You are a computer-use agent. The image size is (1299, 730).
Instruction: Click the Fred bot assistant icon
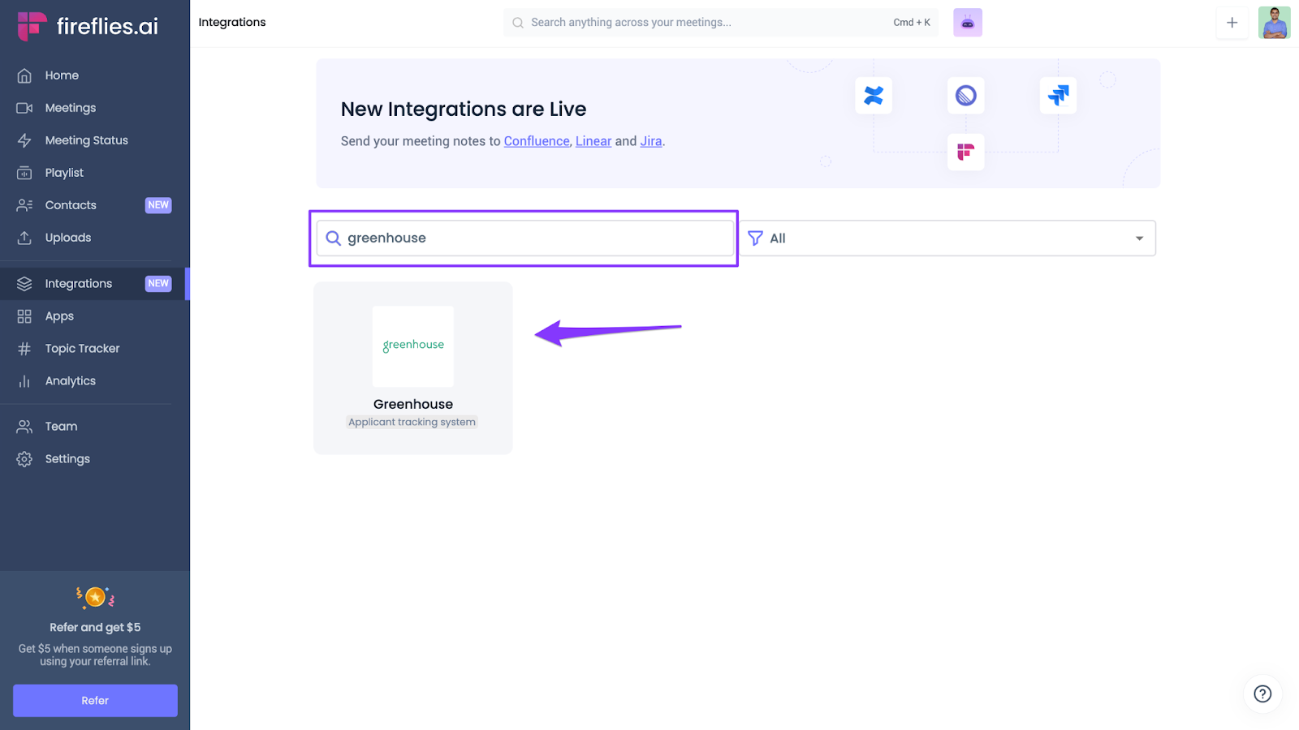[967, 23]
